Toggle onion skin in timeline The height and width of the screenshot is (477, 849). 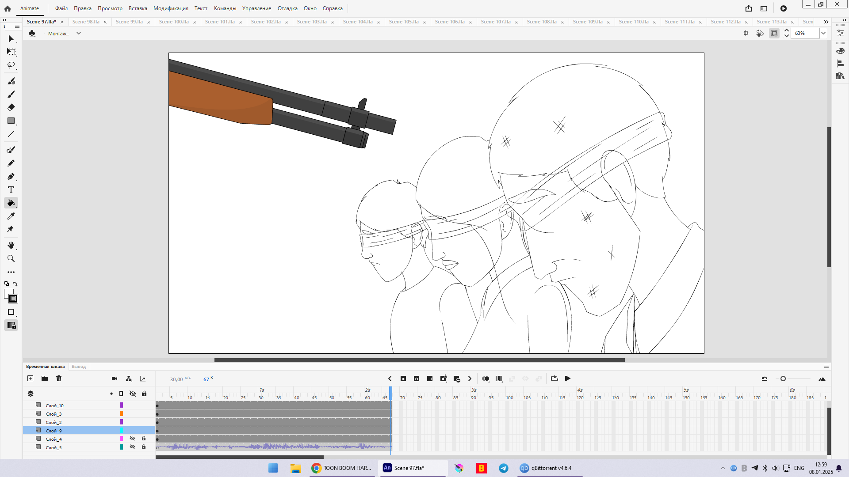coord(486,379)
